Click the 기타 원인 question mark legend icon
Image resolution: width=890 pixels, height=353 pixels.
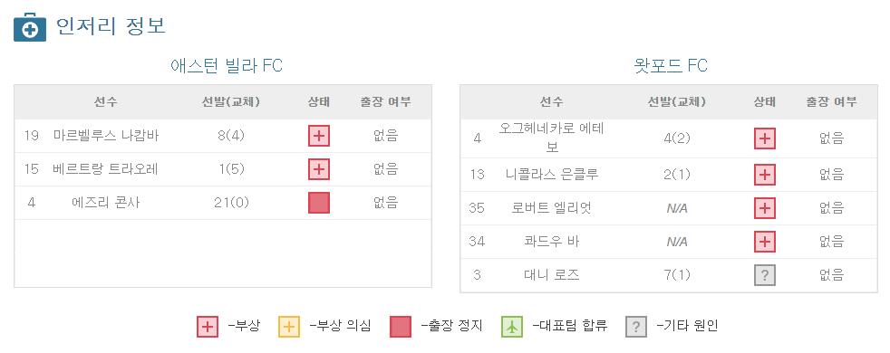pyautogui.click(x=635, y=327)
